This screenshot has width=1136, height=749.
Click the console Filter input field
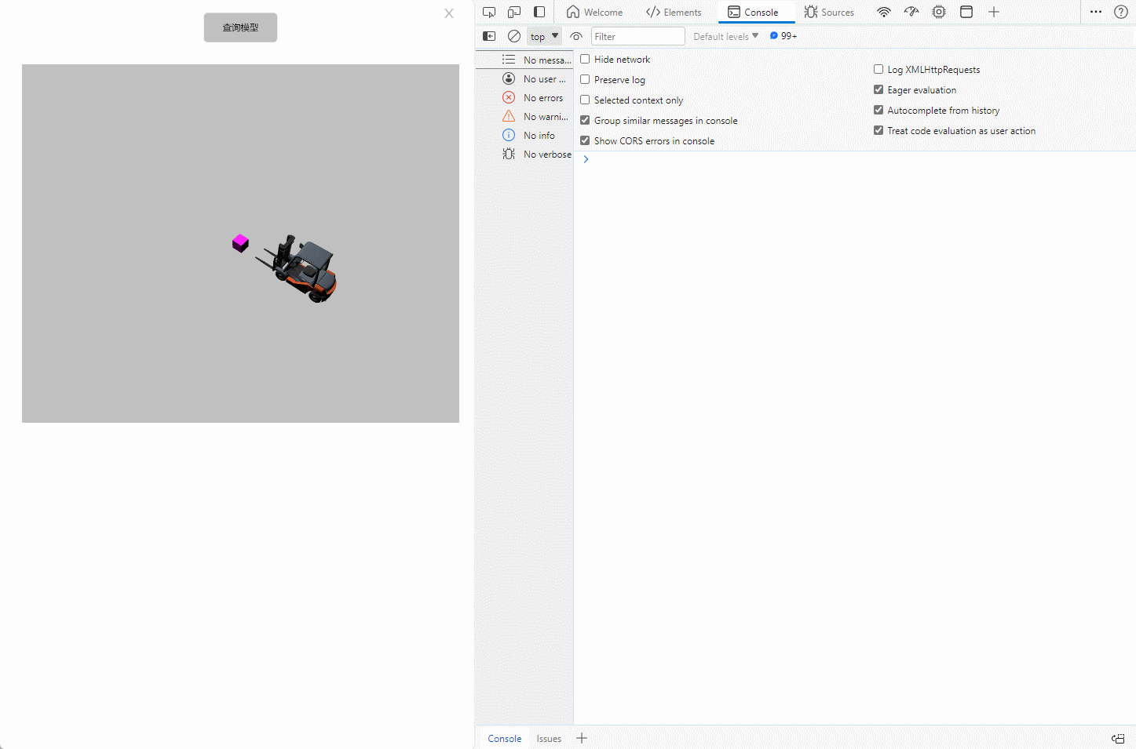click(637, 36)
